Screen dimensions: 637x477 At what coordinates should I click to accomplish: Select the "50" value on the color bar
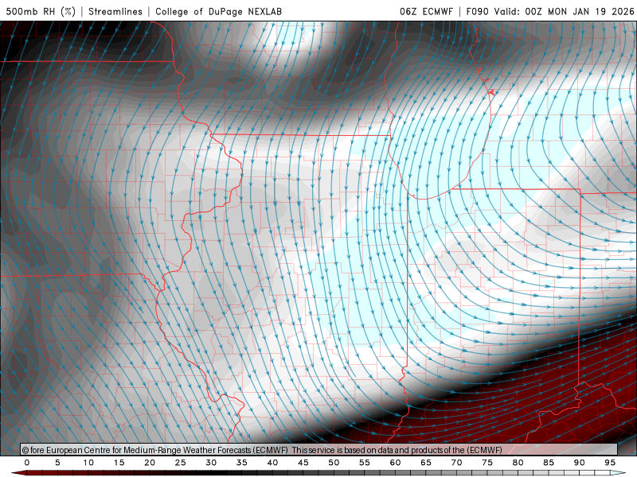(334, 463)
